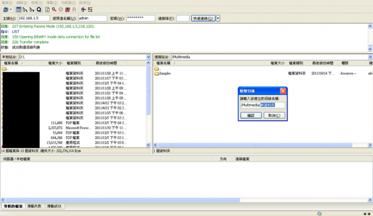
Task: Click the empty port field
Action: tap(182, 18)
